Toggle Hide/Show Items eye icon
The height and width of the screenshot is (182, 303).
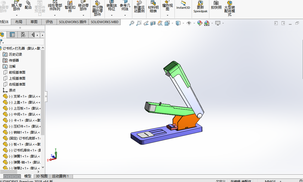pos(189,23)
